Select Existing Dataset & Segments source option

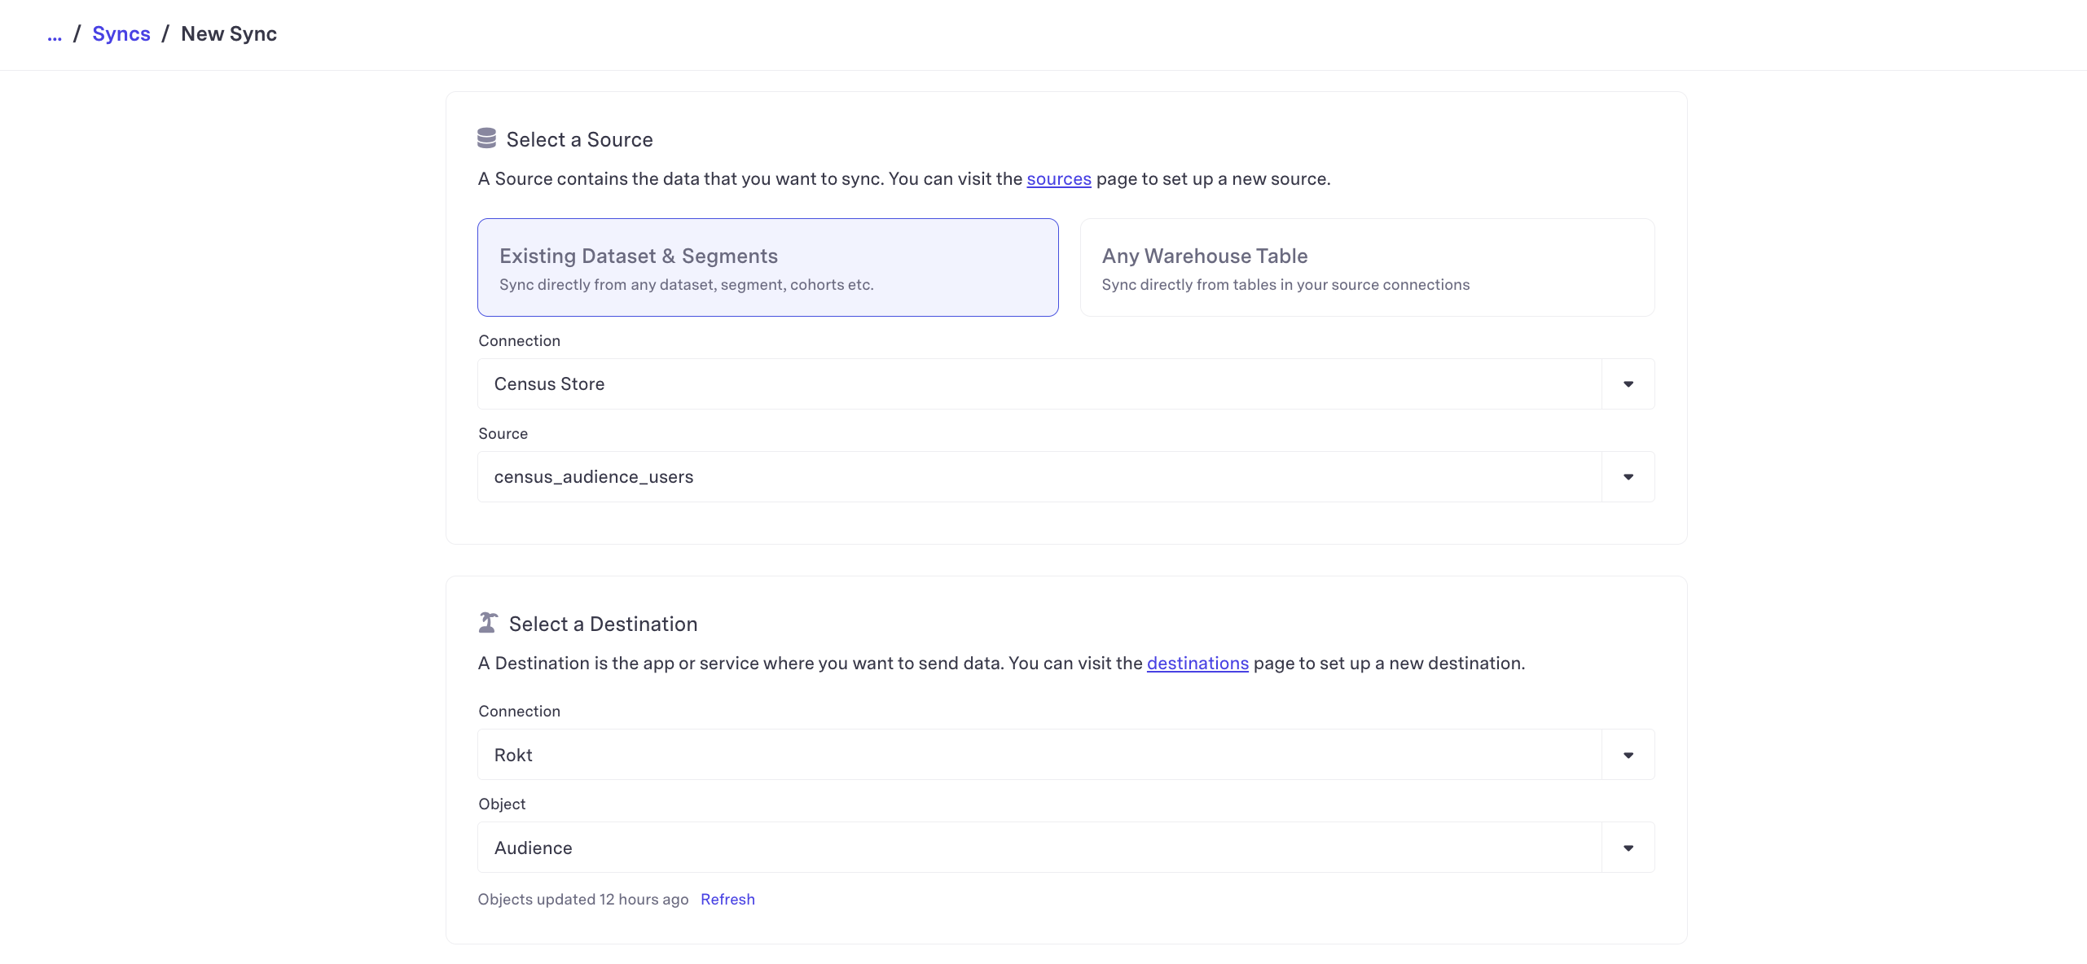[767, 268]
